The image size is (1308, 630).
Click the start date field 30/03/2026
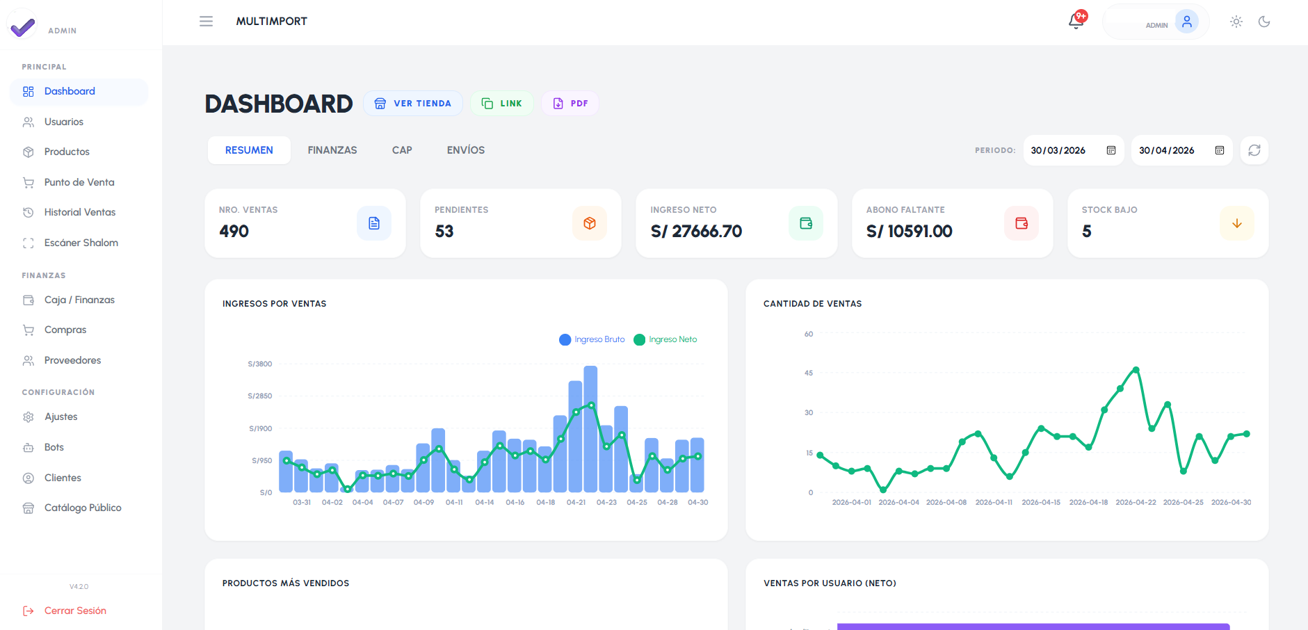coord(1074,150)
